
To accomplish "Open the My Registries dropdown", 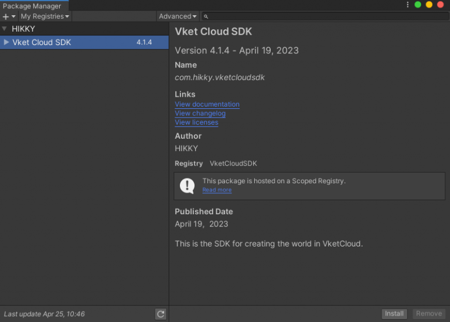I will coord(45,16).
